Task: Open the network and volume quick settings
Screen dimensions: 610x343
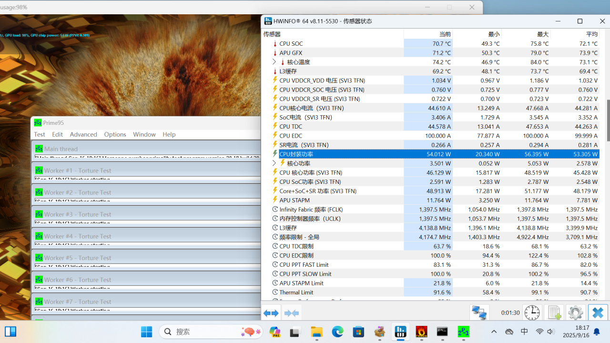Action: coord(545,332)
